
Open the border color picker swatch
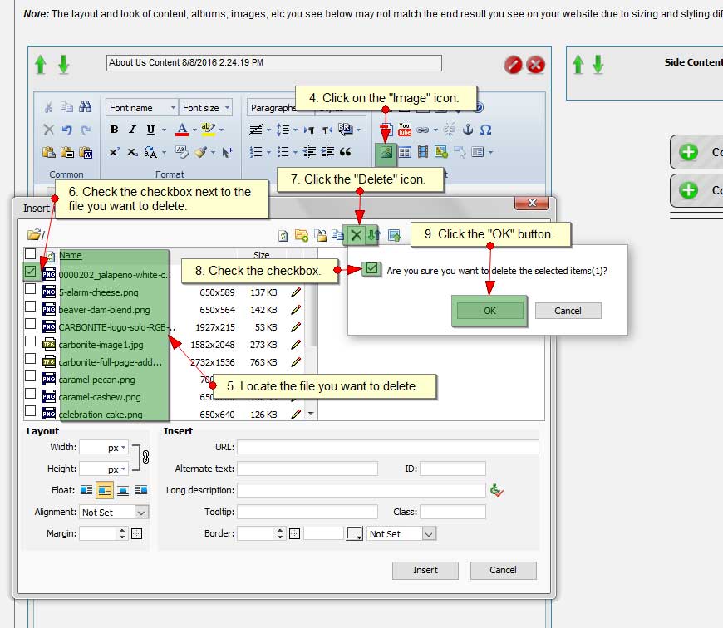(355, 534)
